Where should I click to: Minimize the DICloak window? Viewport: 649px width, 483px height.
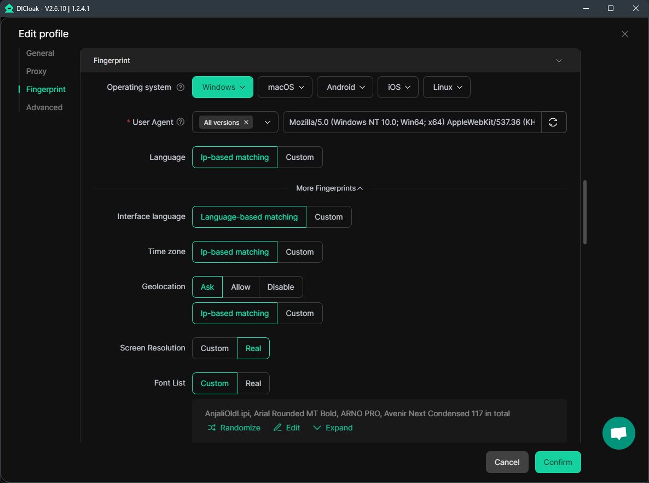pyautogui.click(x=586, y=8)
